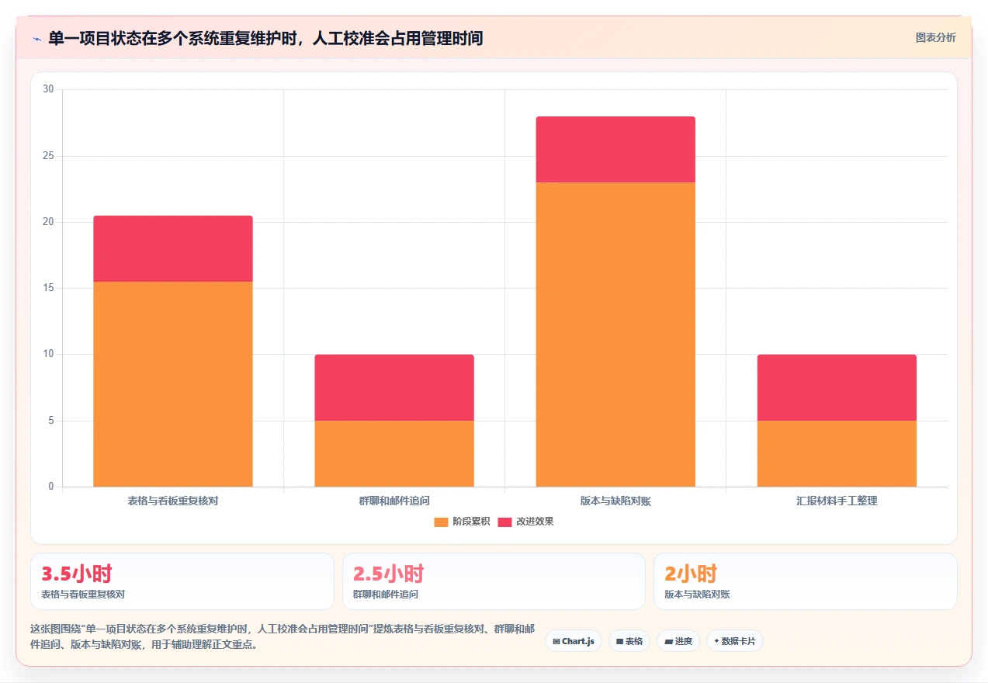Click x-axis label 群聊和邮件追问

pyautogui.click(x=394, y=501)
